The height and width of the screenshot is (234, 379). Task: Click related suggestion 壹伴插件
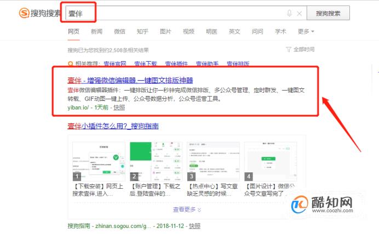[x=176, y=64]
